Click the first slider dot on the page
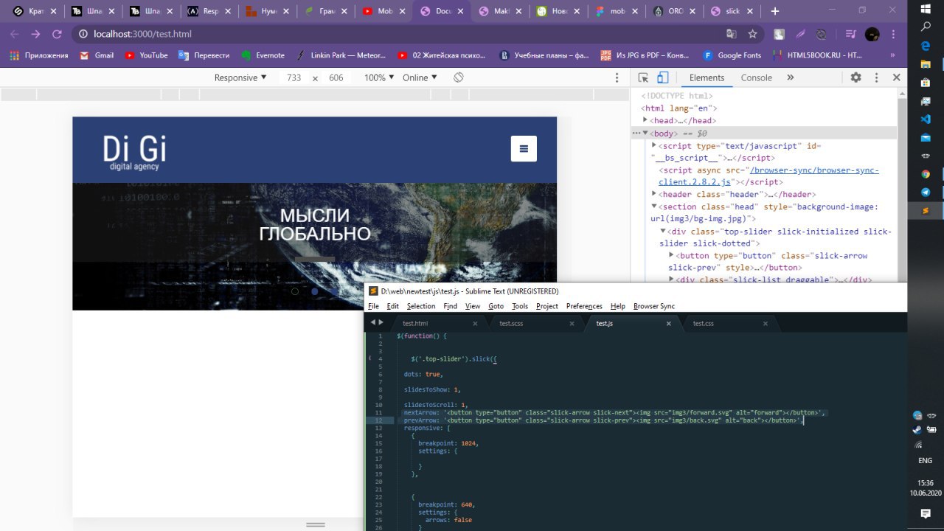 [x=295, y=291]
